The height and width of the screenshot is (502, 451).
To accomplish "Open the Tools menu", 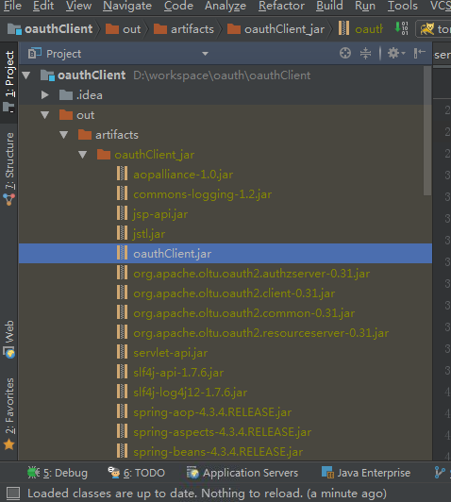I will [x=403, y=6].
